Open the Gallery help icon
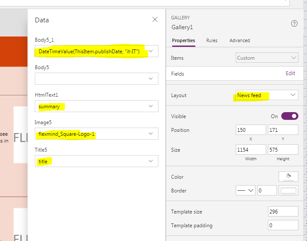Viewport: 307px width, 241px height. (294, 24)
